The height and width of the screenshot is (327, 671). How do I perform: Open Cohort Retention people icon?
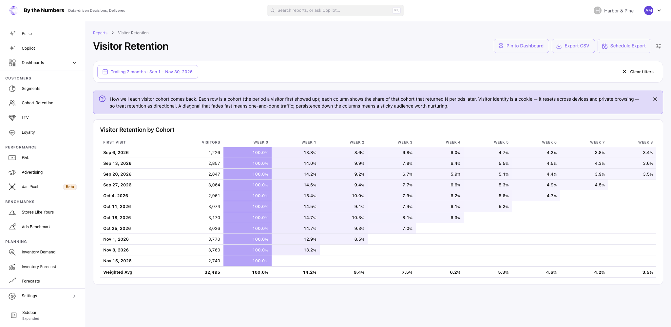pos(12,103)
